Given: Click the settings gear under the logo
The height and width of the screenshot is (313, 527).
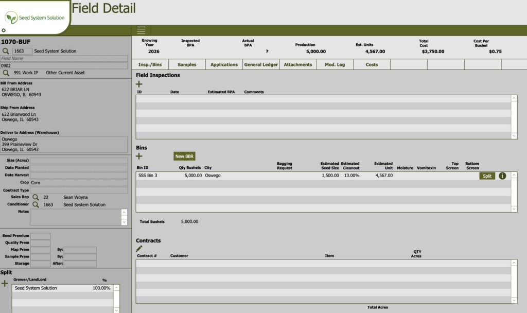Looking at the screenshot, I should click(x=4, y=30).
